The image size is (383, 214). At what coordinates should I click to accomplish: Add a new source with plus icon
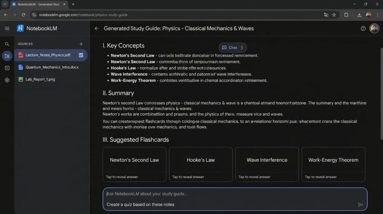(x=81, y=44)
